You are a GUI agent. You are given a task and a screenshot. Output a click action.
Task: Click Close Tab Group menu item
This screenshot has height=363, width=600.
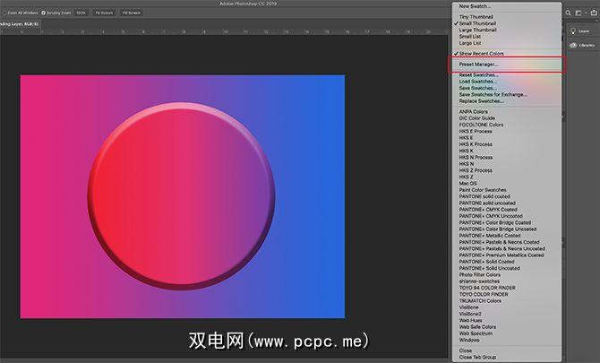478,357
